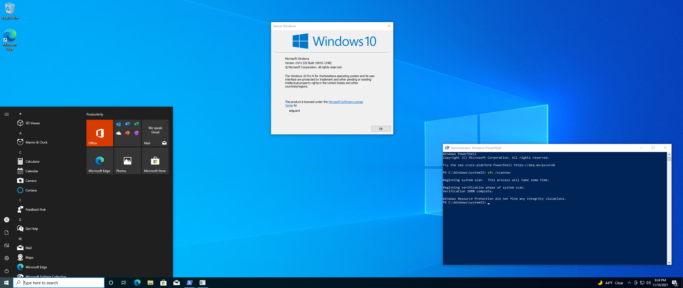Open network status tray icon

(x=642, y=283)
